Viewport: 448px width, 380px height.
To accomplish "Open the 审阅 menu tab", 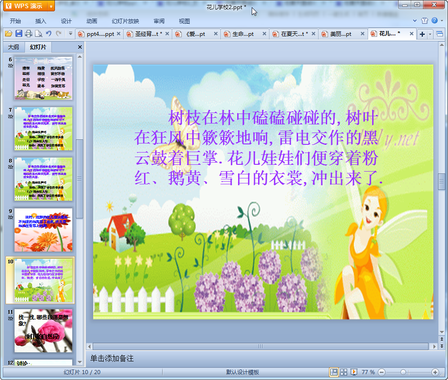I will pyautogui.click(x=159, y=21).
